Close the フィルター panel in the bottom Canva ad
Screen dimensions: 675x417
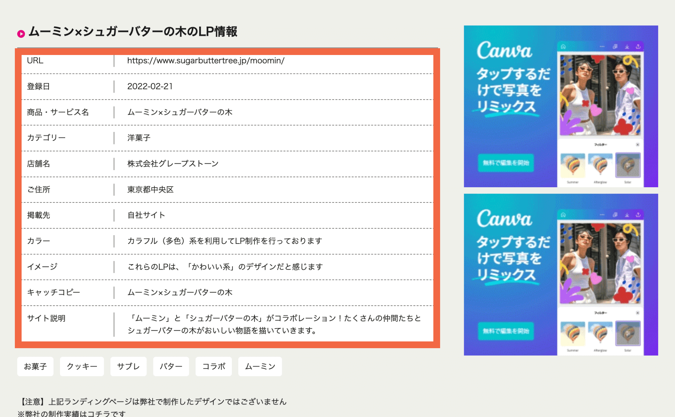(x=638, y=313)
